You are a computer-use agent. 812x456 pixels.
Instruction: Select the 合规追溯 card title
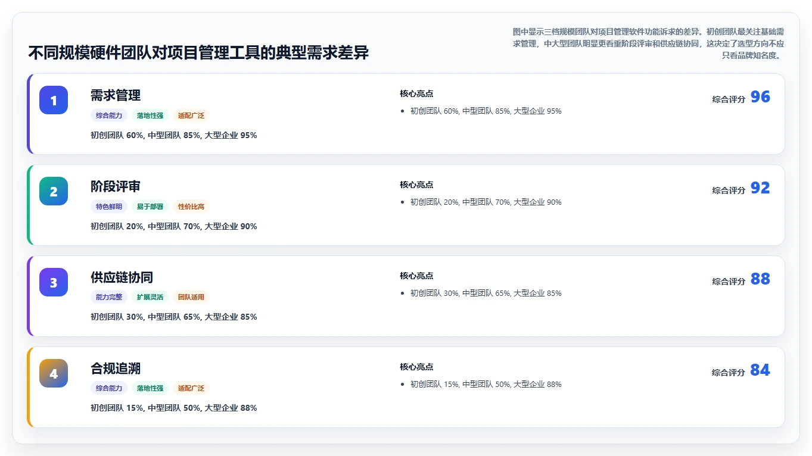pos(116,368)
